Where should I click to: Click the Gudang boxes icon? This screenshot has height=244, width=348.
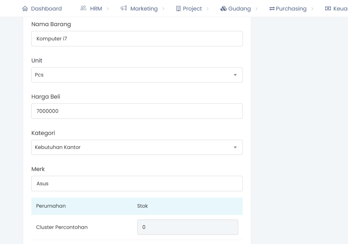pos(223,8)
